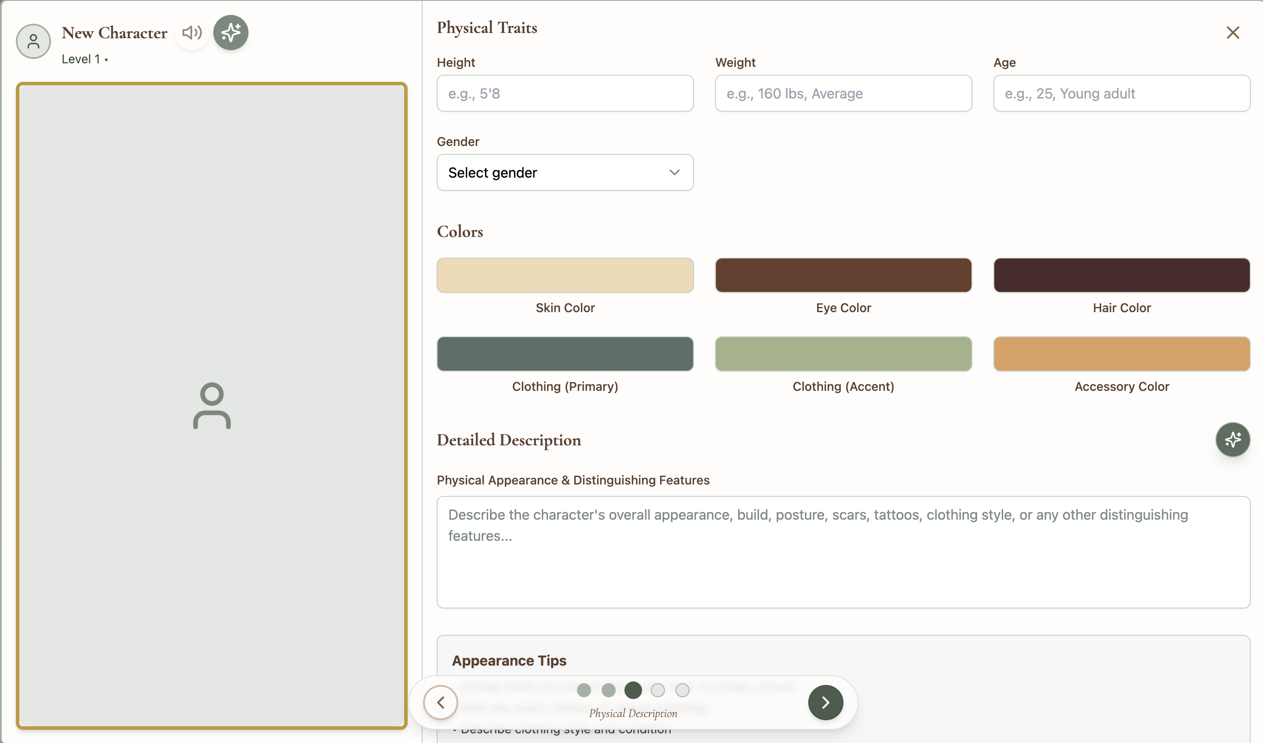Select the fifth step dot indicator
The height and width of the screenshot is (743, 1263).
tap(682, 690)
